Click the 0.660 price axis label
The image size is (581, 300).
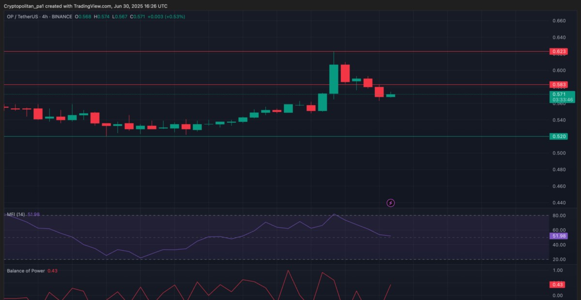[559, 21]
